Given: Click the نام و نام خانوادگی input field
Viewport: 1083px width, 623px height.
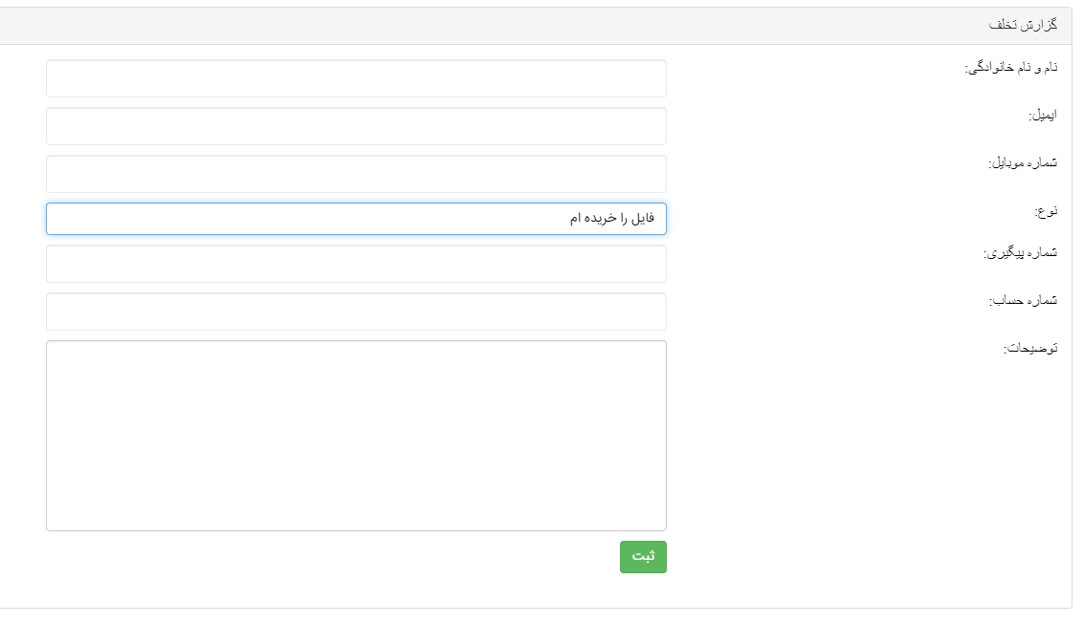Looking at the screenshot, I should (x=356, y=78).
